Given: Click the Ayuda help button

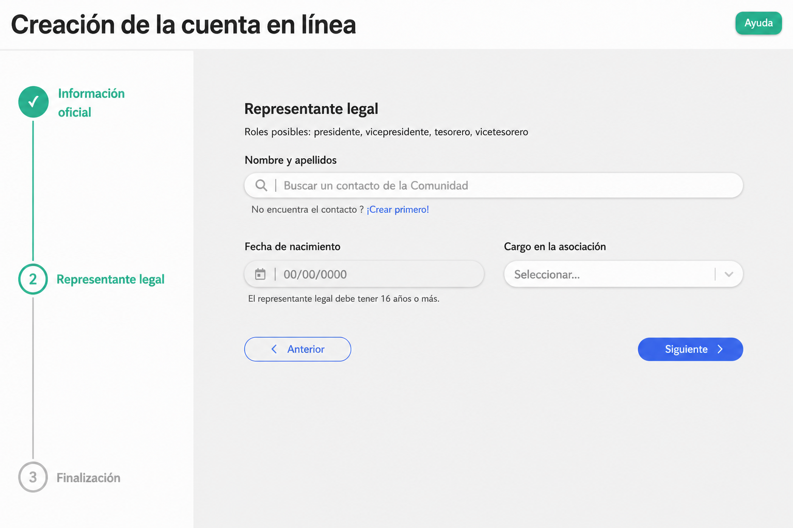Looking at the screenshot, I should click(758, 23).
